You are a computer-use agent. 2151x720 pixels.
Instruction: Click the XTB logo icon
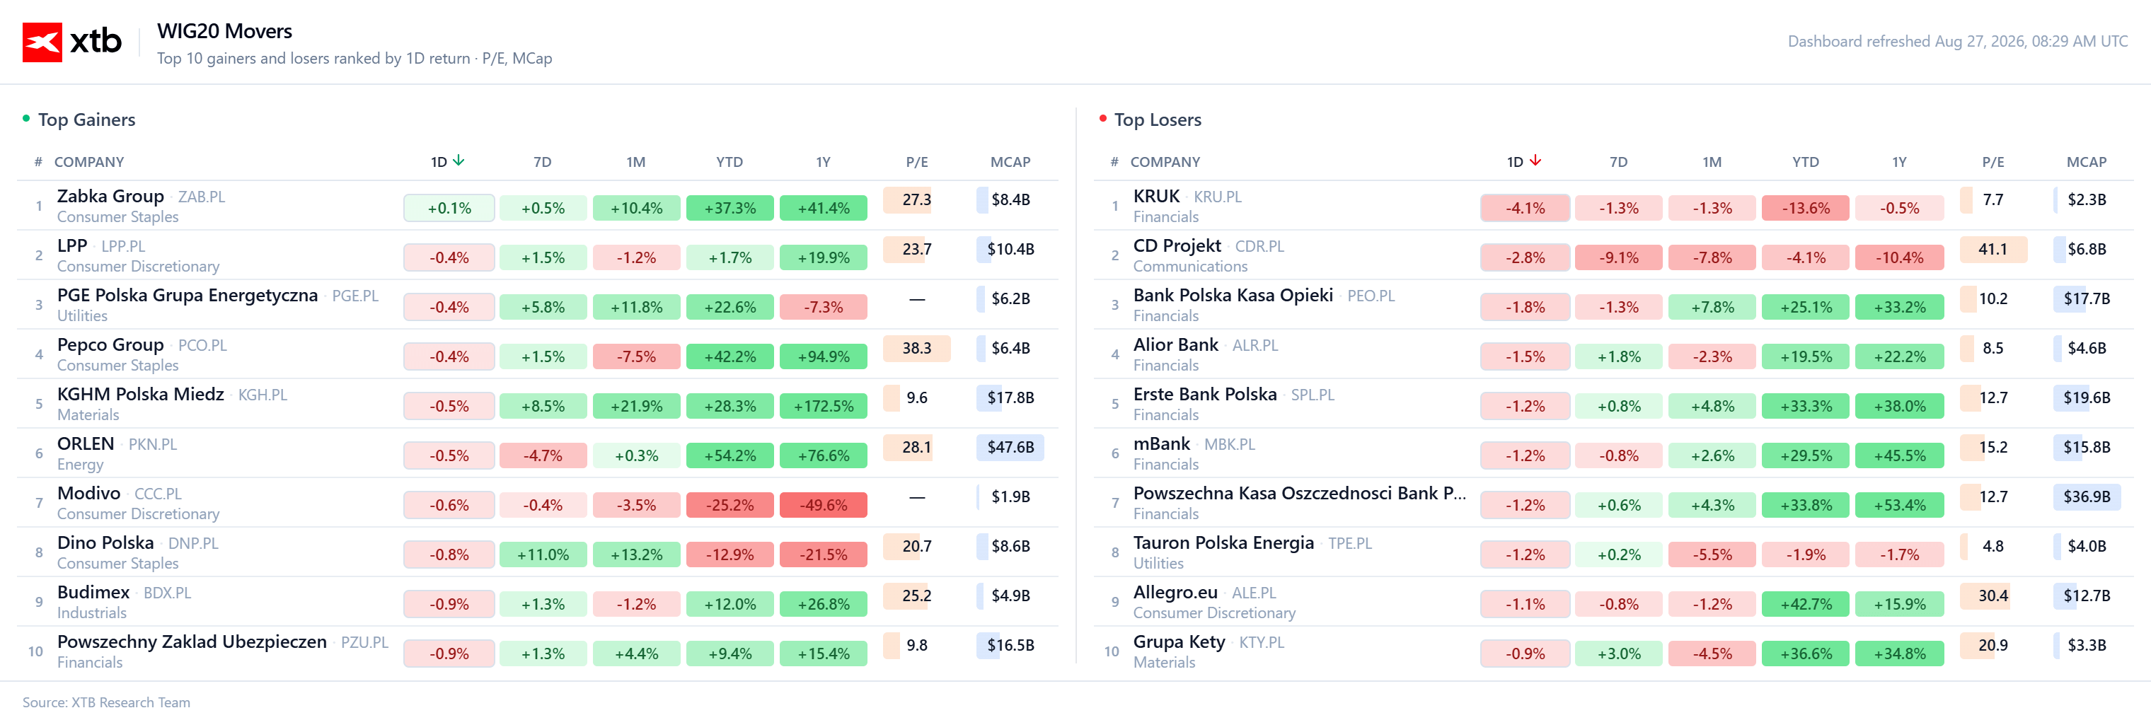[x=42, y=42]
